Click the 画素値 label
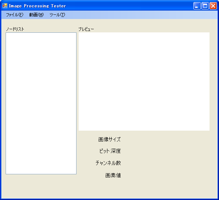 point(113,175)
